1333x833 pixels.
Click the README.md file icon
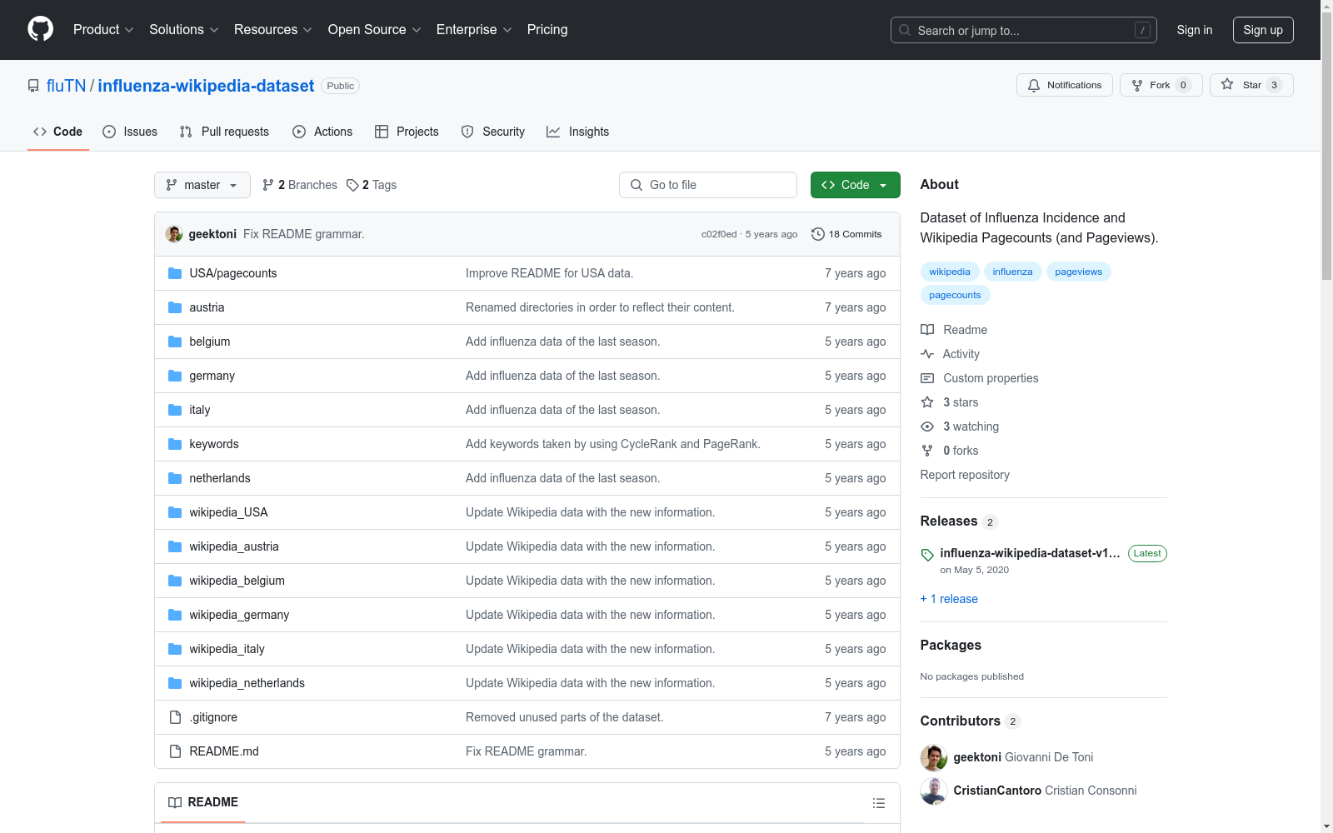coord(175,751)
